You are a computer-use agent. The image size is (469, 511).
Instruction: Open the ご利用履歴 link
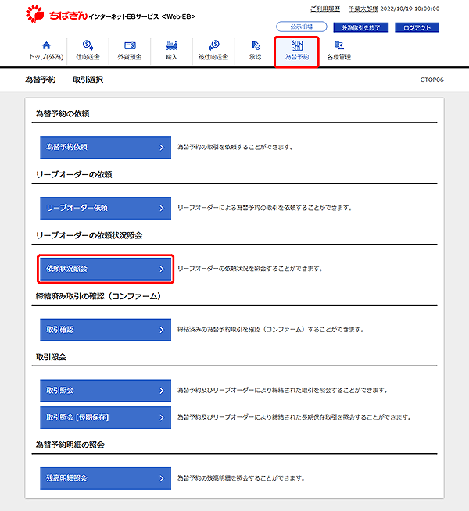[325, 9]
